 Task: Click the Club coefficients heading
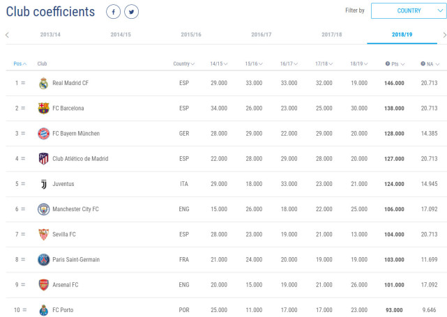(50, 12)
